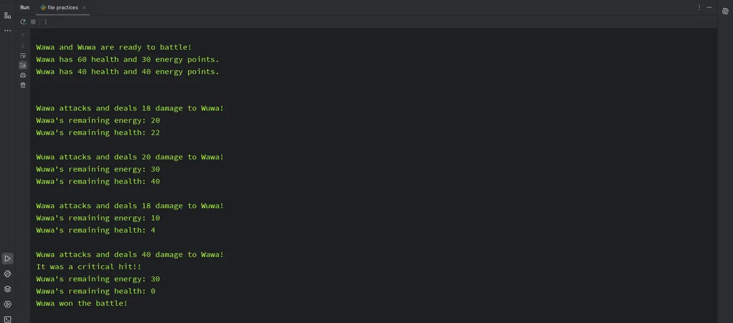Open Run panel options kebab menu
Screen dimensions: 733x323
pos(699,7)
